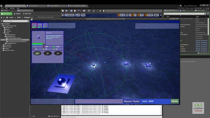Collapse the Content root folder
This screenshot has height=118, width=210.
pyautogui.click(x=1, y=24)
